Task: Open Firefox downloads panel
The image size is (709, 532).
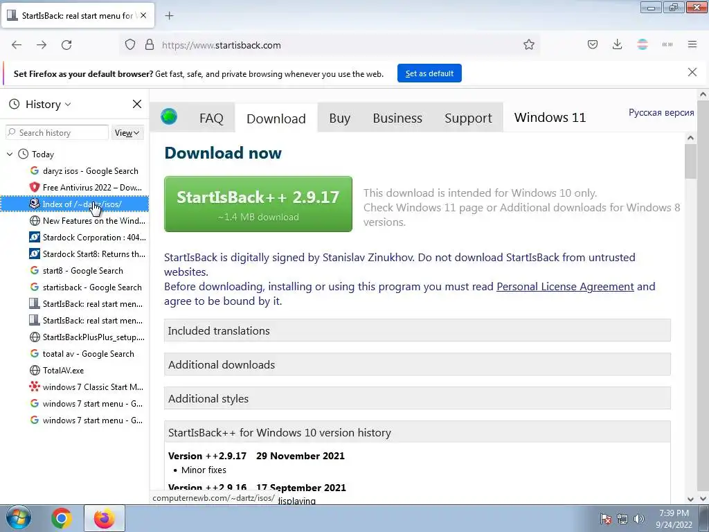Action: 617,44
